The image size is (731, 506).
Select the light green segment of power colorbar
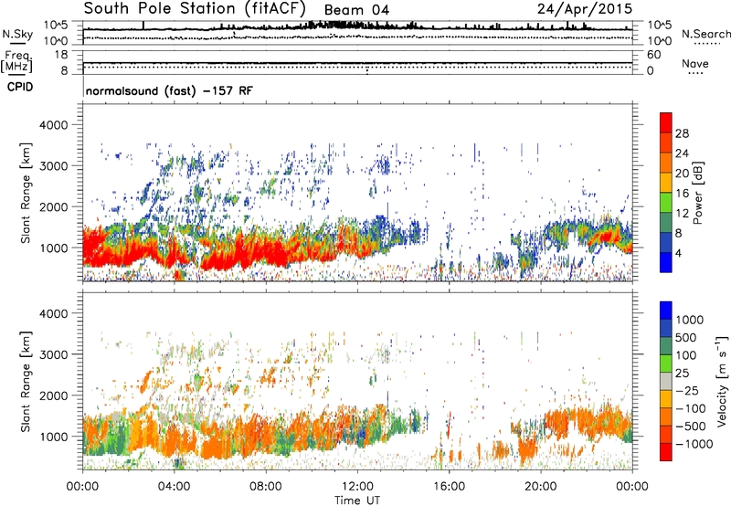pos(666,202)
